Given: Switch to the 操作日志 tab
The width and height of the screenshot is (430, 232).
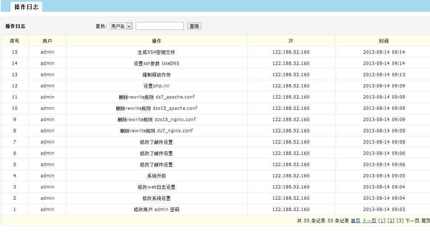Looking at the screenshot, I should pyautogui.click(x=26, y=7).
